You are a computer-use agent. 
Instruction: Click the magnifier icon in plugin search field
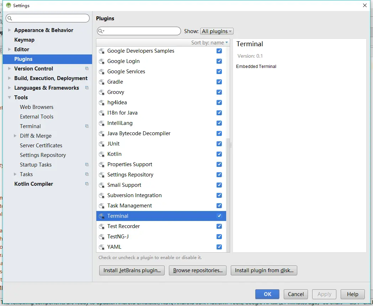click(101, 31)
